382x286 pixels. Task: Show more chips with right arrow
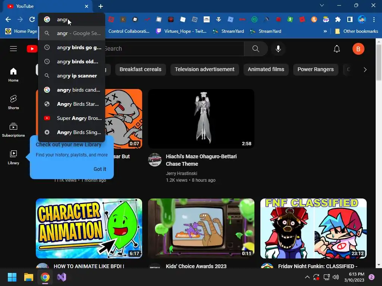[365, 70]
